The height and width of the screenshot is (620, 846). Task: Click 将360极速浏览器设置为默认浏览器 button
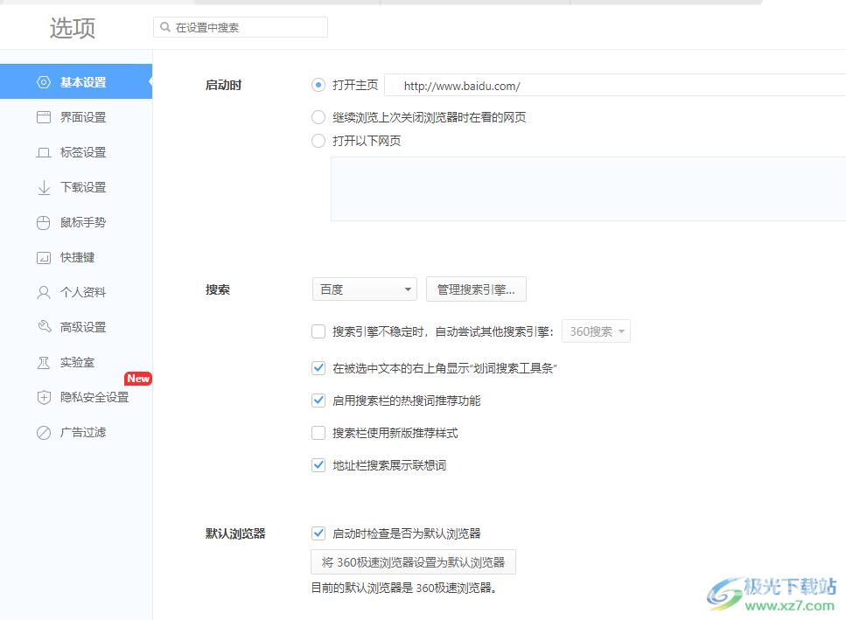coord(413,562)
